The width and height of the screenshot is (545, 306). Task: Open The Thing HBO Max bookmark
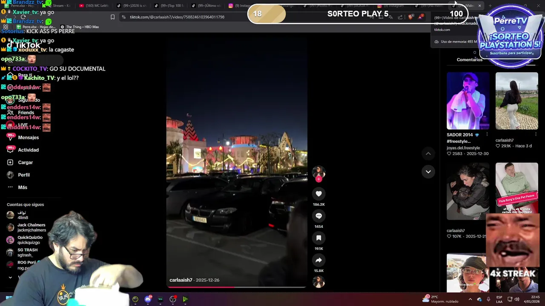coord(80,27)
